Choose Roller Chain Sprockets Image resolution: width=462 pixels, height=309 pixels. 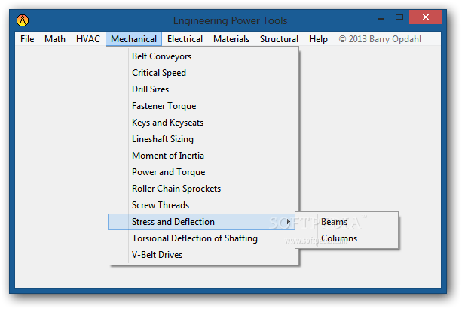click(203, 189)
